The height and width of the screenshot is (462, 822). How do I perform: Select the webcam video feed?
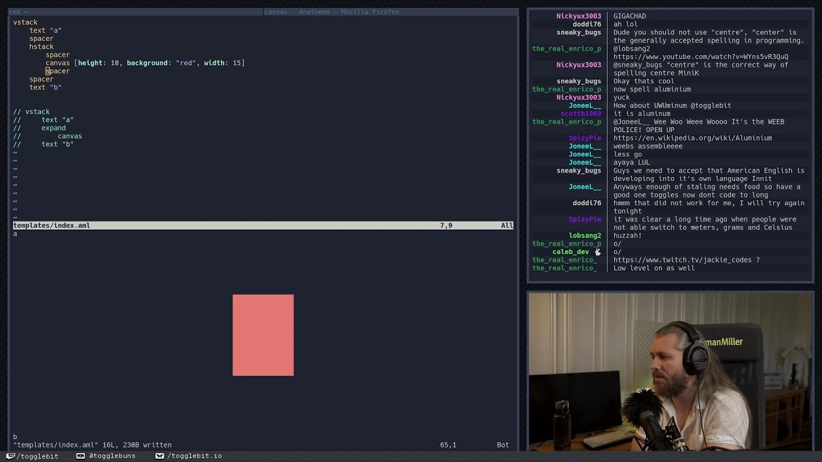(670, 372)
